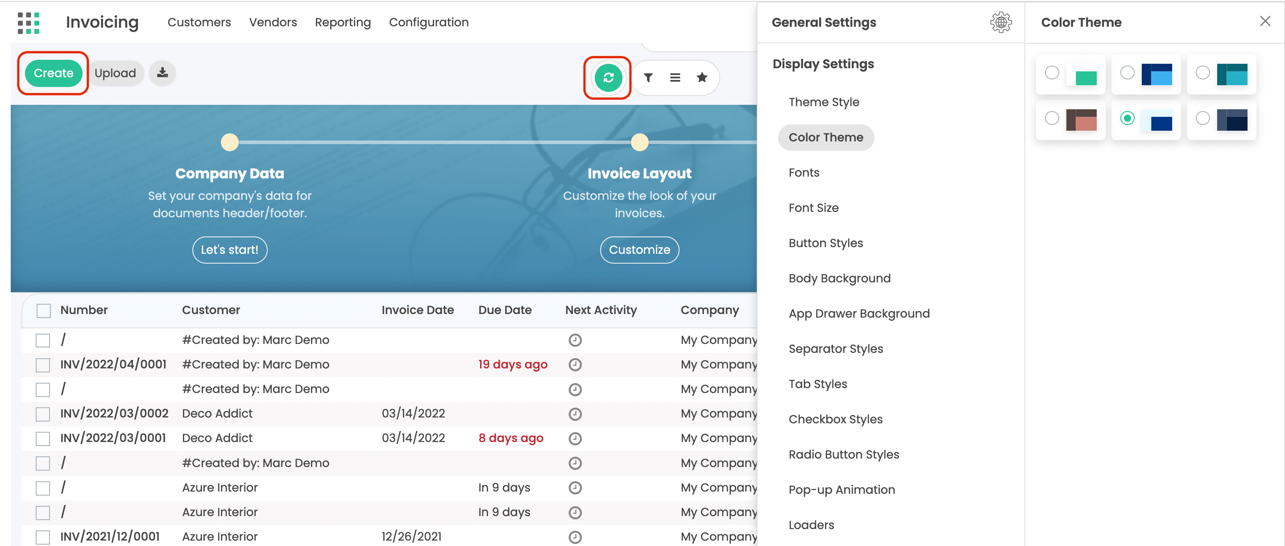Screen dimensions: 1285x546
Task: Open the apps grid launcher icon
Action: pos(29,22)
